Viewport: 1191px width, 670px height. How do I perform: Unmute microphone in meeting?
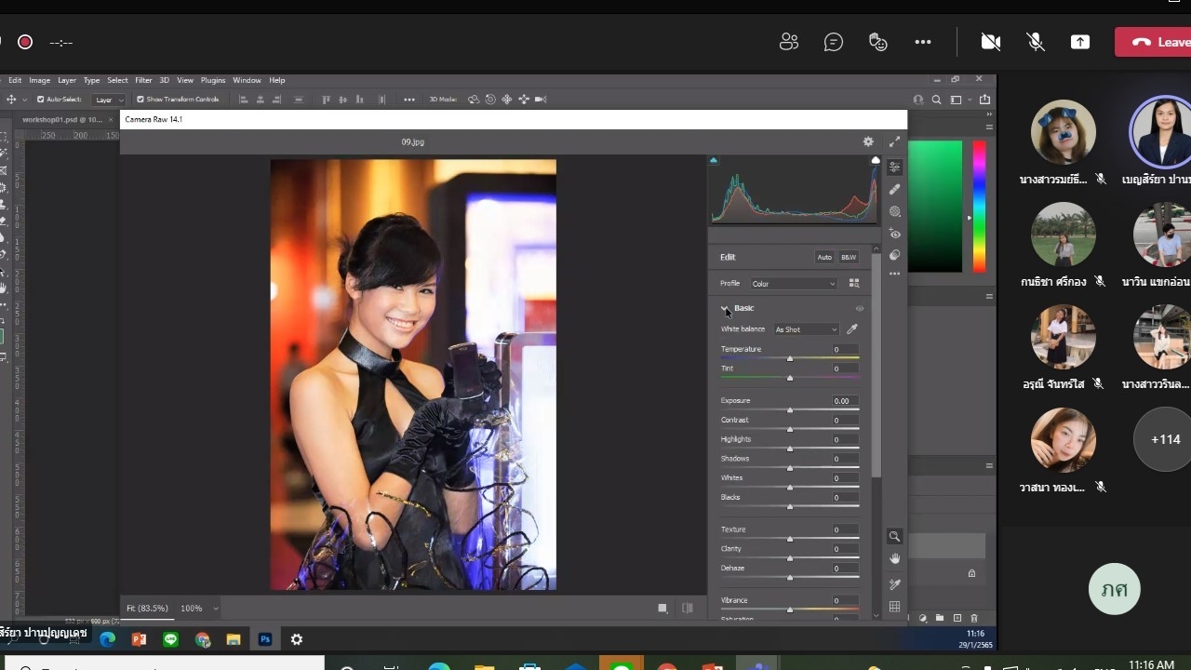pyautogui.click(x=1035, y=42)
